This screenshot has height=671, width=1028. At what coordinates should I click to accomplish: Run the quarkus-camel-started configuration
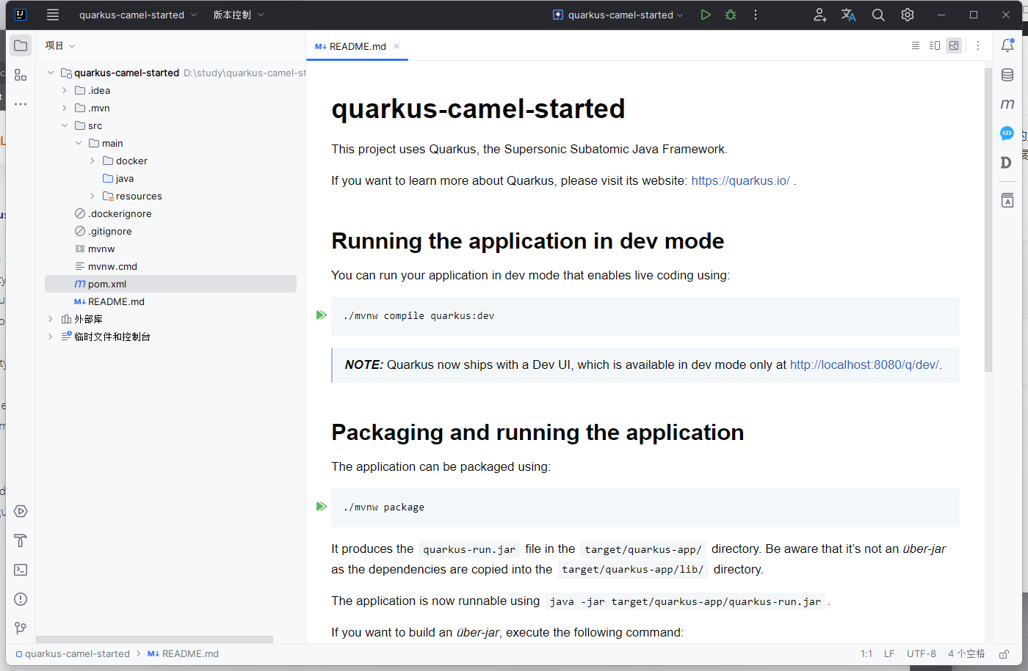[x=705, y=15]
